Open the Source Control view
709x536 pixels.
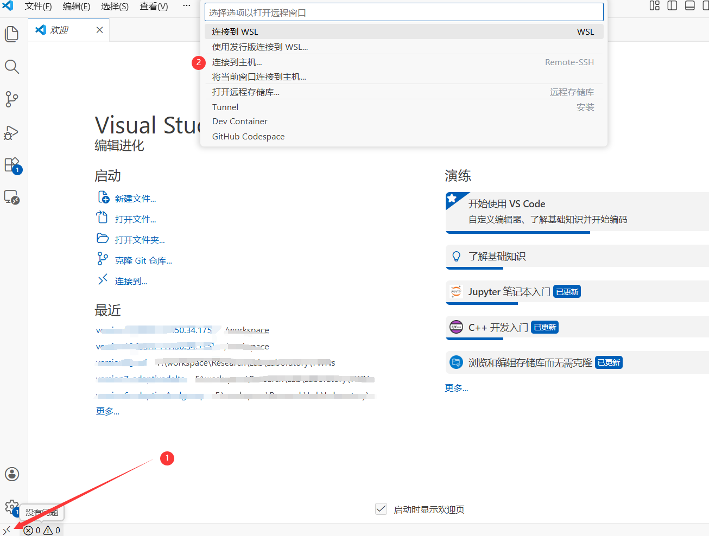click(11, 99)
